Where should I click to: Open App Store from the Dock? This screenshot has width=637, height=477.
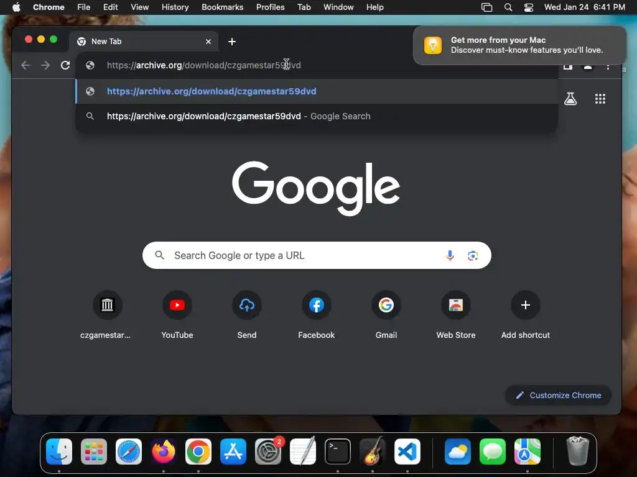coord(233,452)
